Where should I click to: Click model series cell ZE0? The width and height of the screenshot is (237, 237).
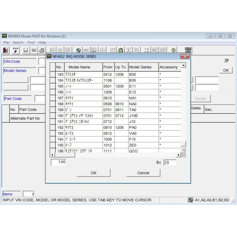[x=144, y=145]
